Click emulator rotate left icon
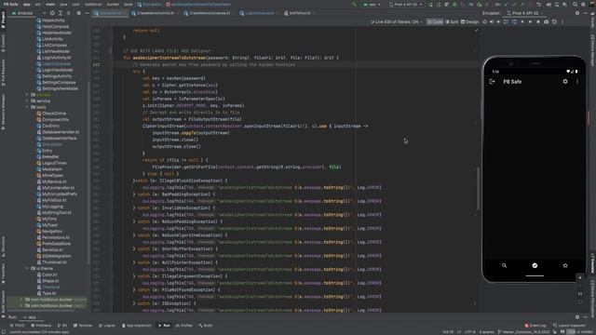This screenshot has height=335, width=596. click(x=506, y=22)
